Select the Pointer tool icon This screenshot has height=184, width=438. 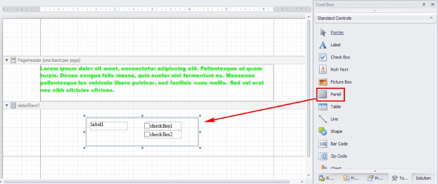(323, 32)
